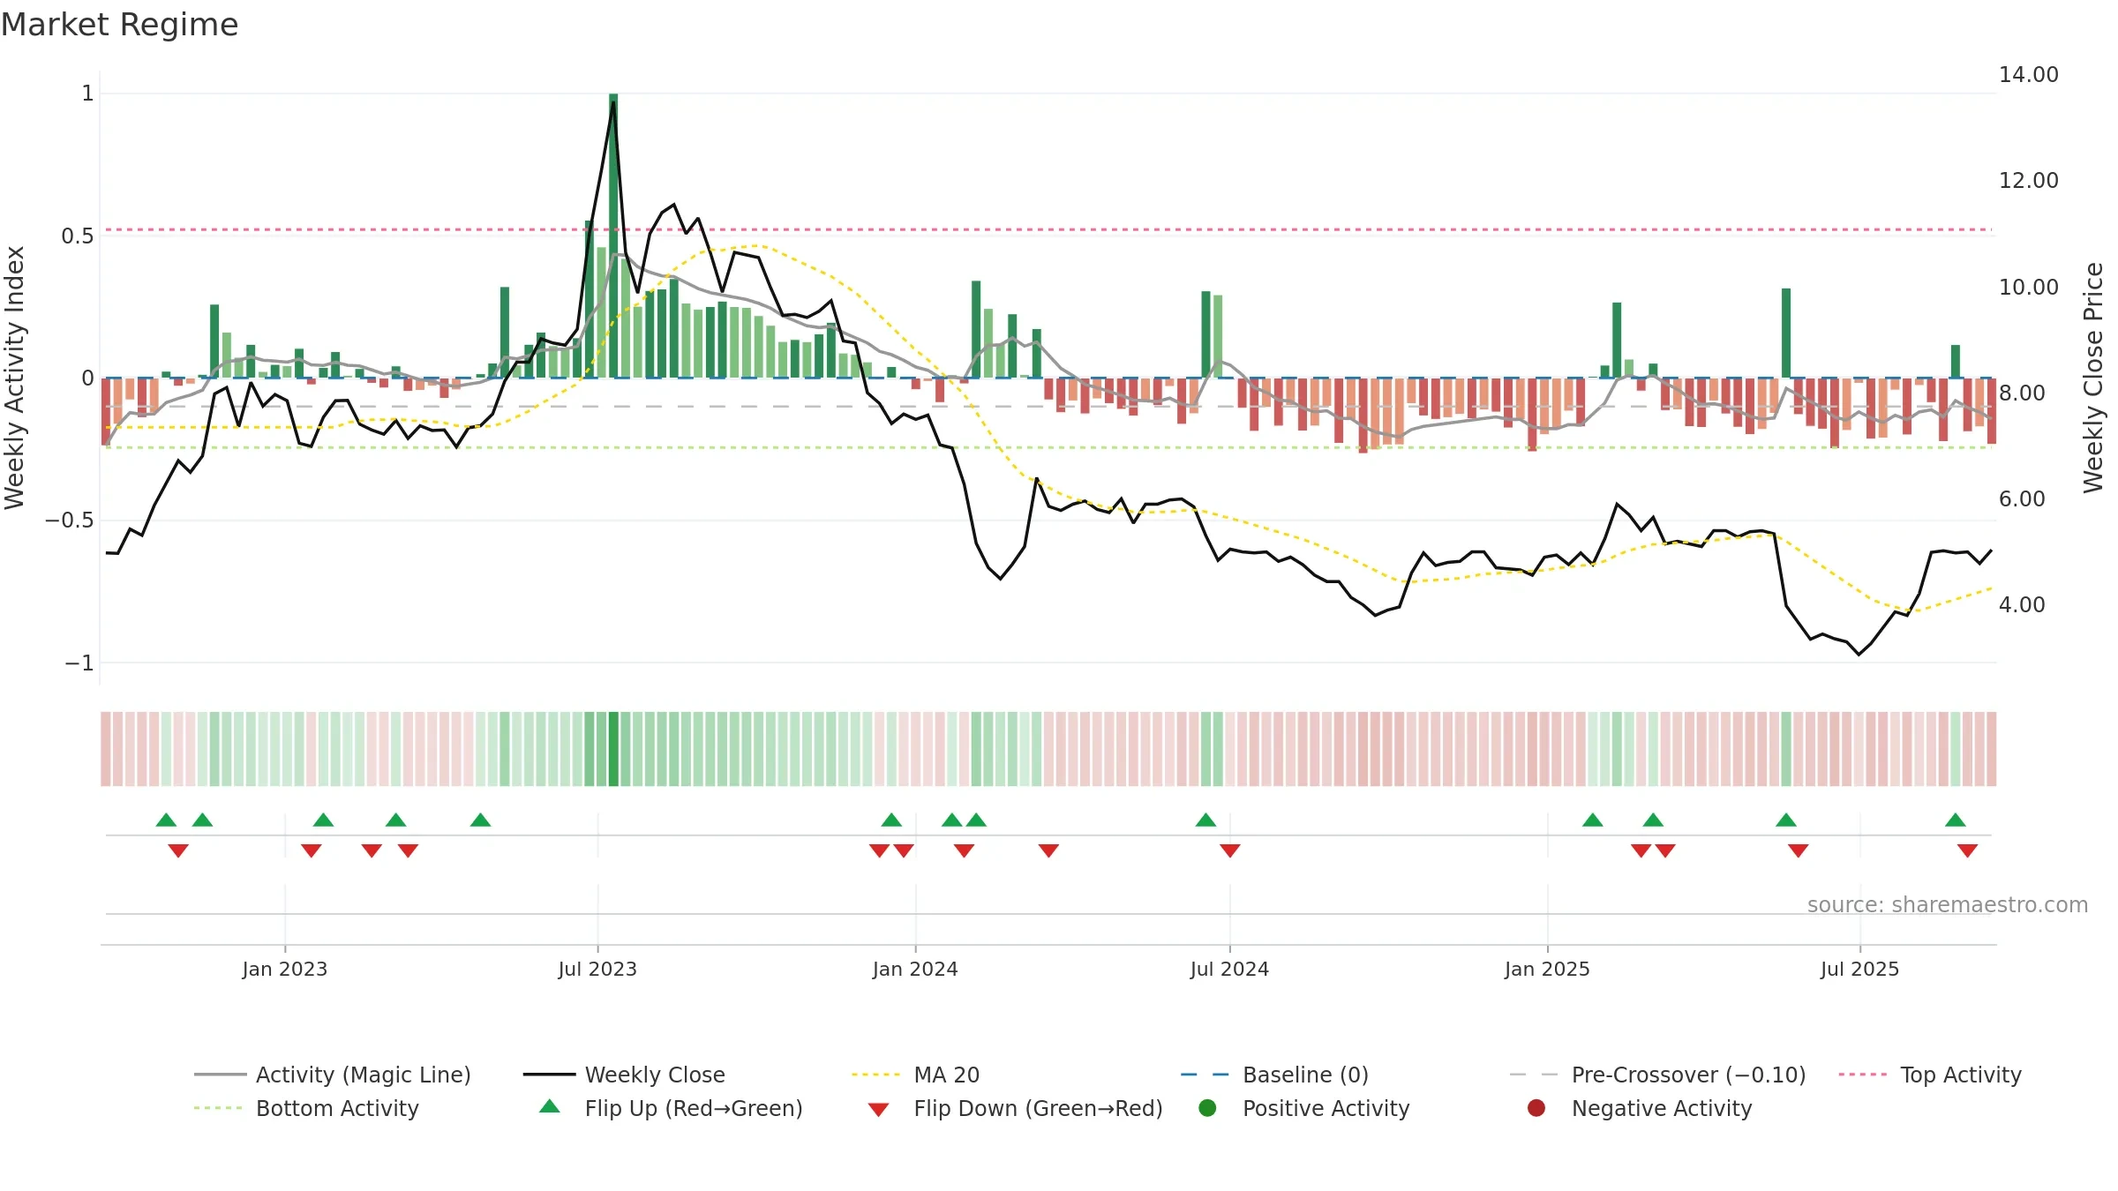Screen dimensions: 2118x1191
Task: Toggle the Weekly Close legend entry
Action: coord(624,1075)
